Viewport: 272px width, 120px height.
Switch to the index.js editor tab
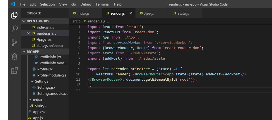[83, 13]
